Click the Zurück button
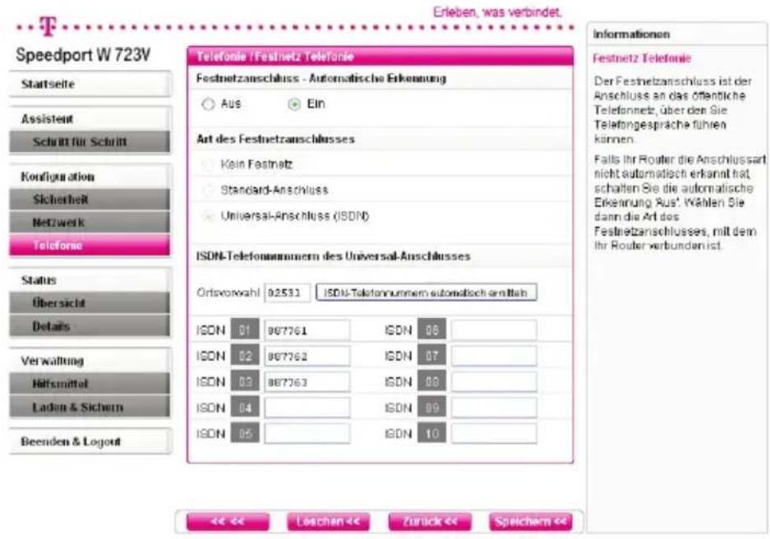Image resolution: width=770 pixels, height=539 pixels. [x=430, y=522]
